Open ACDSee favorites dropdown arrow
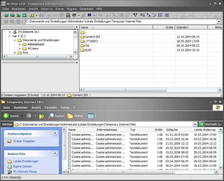This screenshot has width=224, height=181. point(36,15)
